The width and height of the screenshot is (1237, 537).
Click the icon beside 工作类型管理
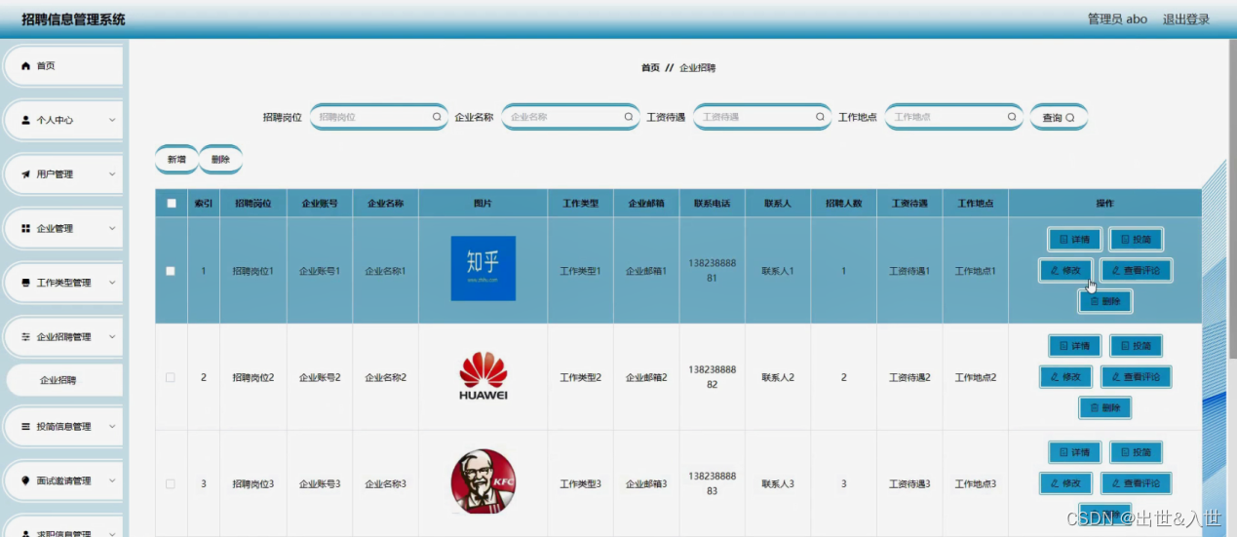(x=26, y=284)
